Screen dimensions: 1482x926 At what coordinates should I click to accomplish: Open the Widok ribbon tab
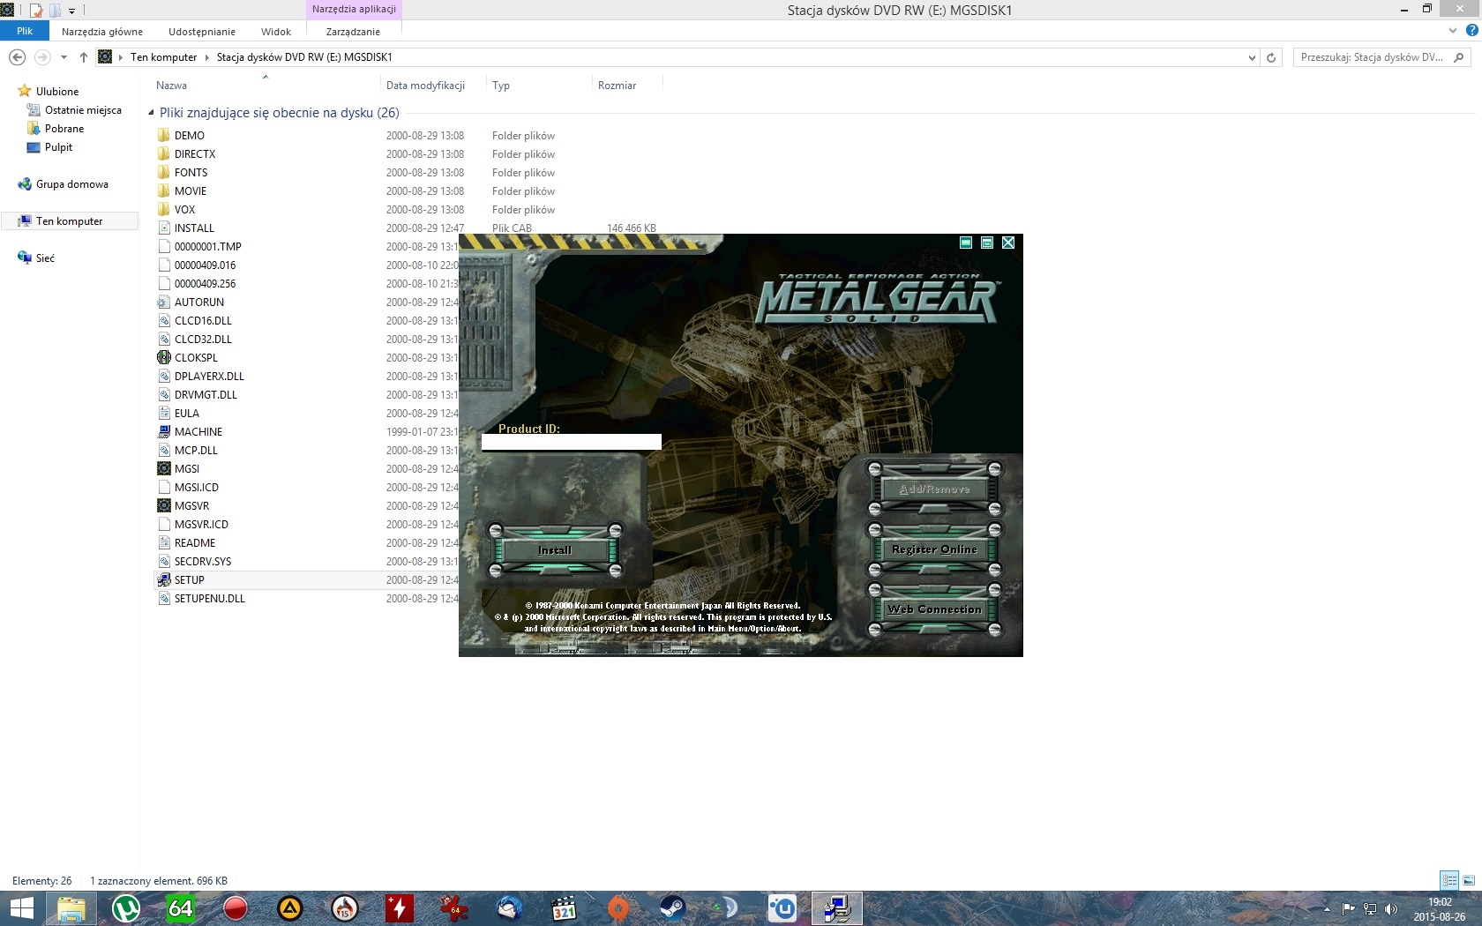(x=276, y=32)
